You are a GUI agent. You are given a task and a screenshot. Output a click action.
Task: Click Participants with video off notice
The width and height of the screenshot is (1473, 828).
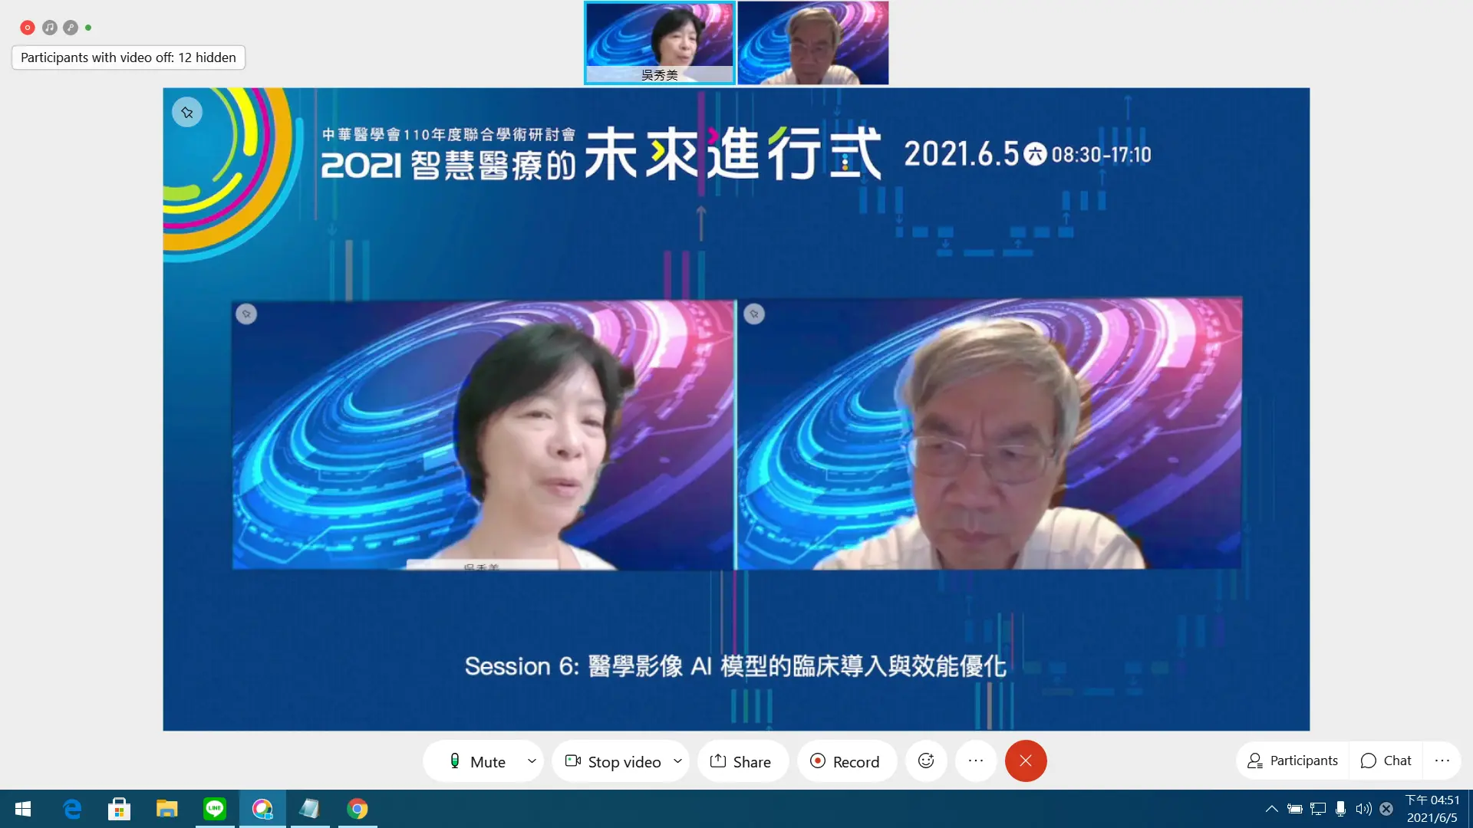point(128,58)
